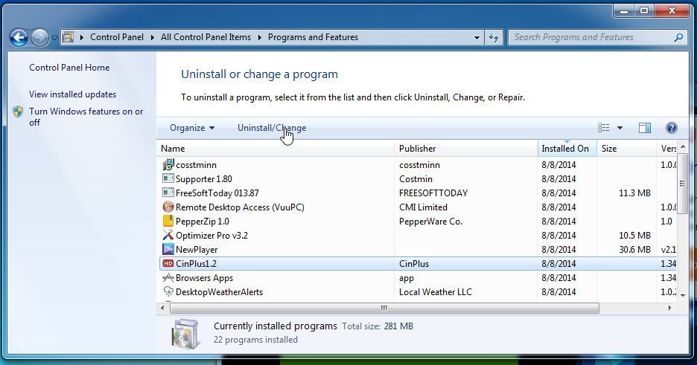Open the address bar history dropdown
Image resolution: width=697 pixels, height=365 pixels.
pyautogui.click(x=477, y=38)
